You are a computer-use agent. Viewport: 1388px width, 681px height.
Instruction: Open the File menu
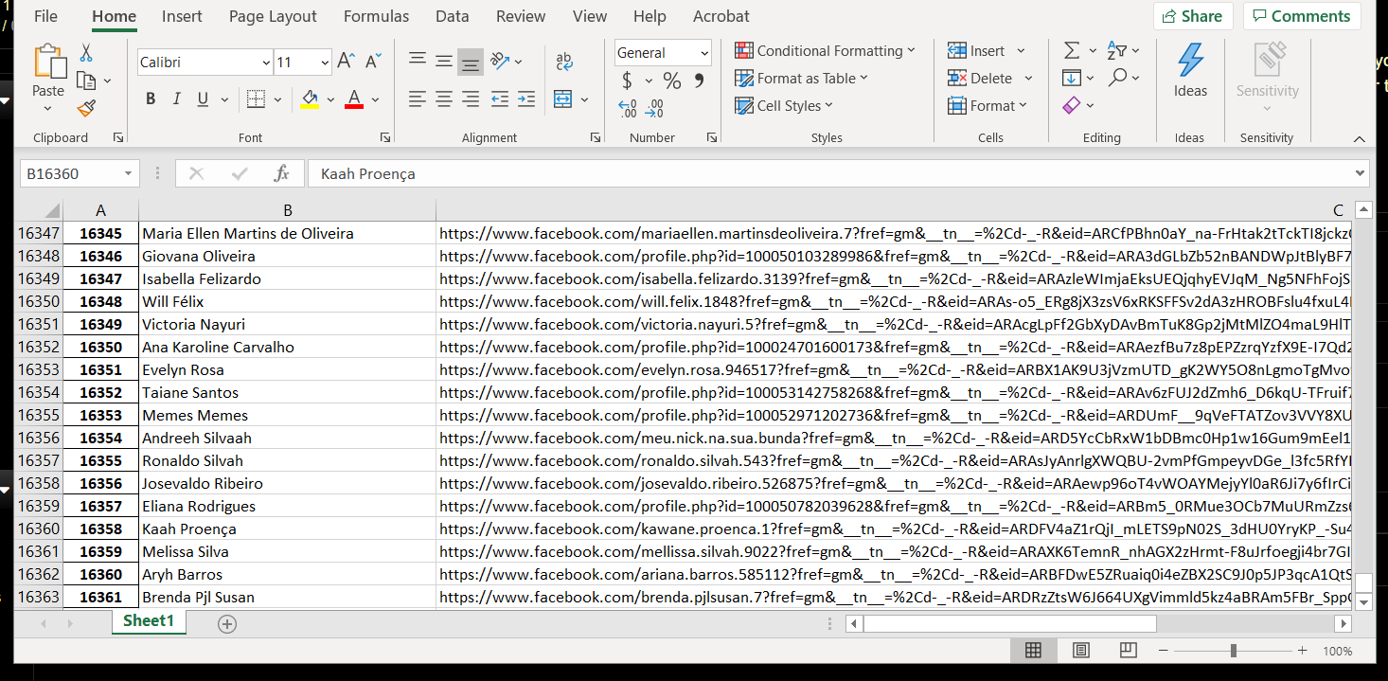coord(45,16)
